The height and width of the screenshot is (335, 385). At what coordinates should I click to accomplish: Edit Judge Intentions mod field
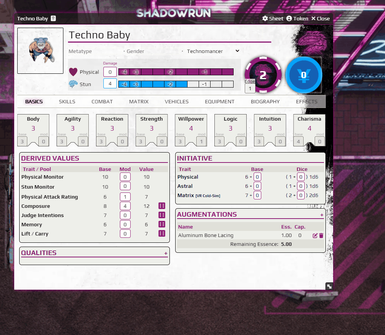click(x=125, y=215)
